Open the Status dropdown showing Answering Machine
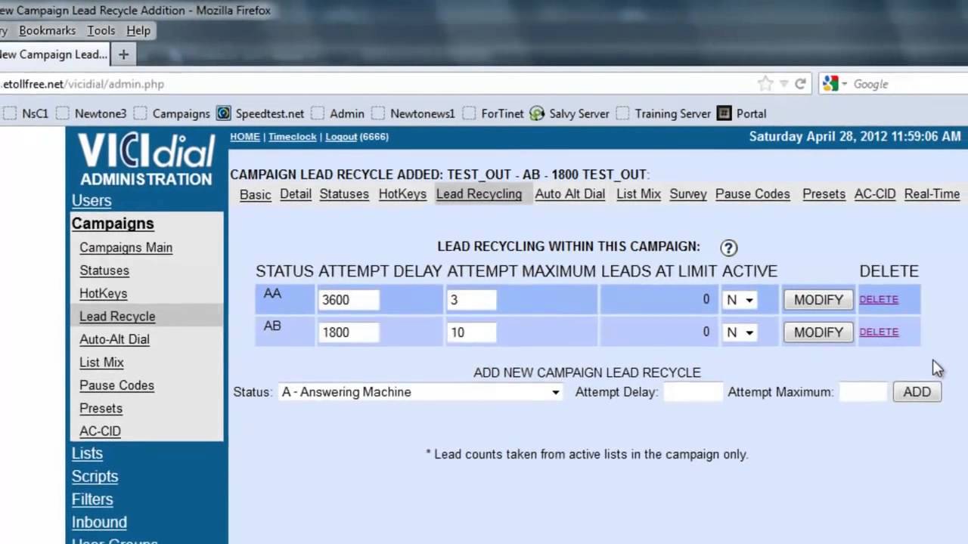This screenshot has width=968, height=544. 420,392
